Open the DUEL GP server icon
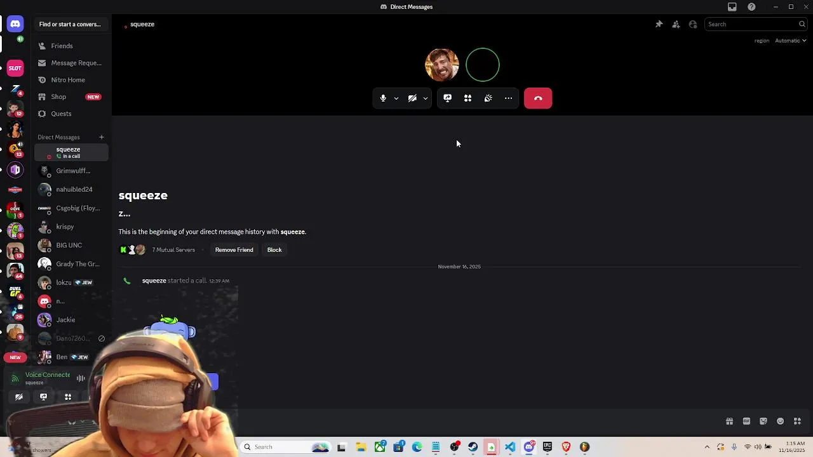This screenshot has width=813, height=457. (15, 292)
